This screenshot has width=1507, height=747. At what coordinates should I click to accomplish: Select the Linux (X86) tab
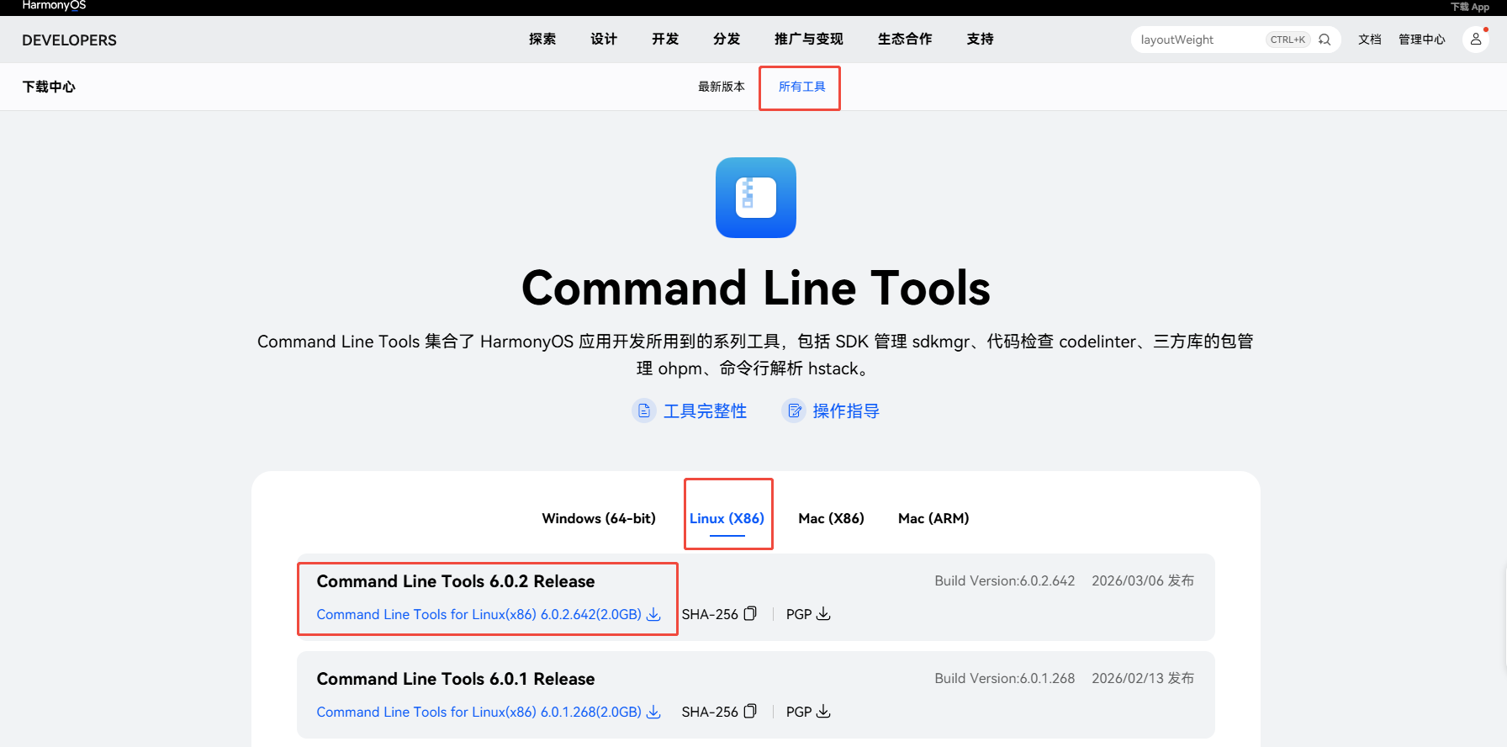[727, 518]
